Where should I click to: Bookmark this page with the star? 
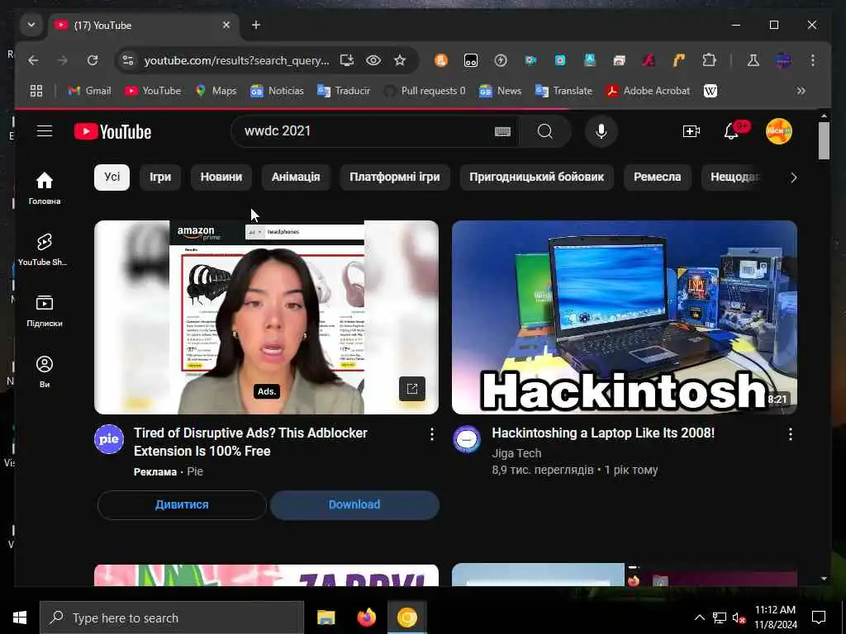tap(400, 60)
